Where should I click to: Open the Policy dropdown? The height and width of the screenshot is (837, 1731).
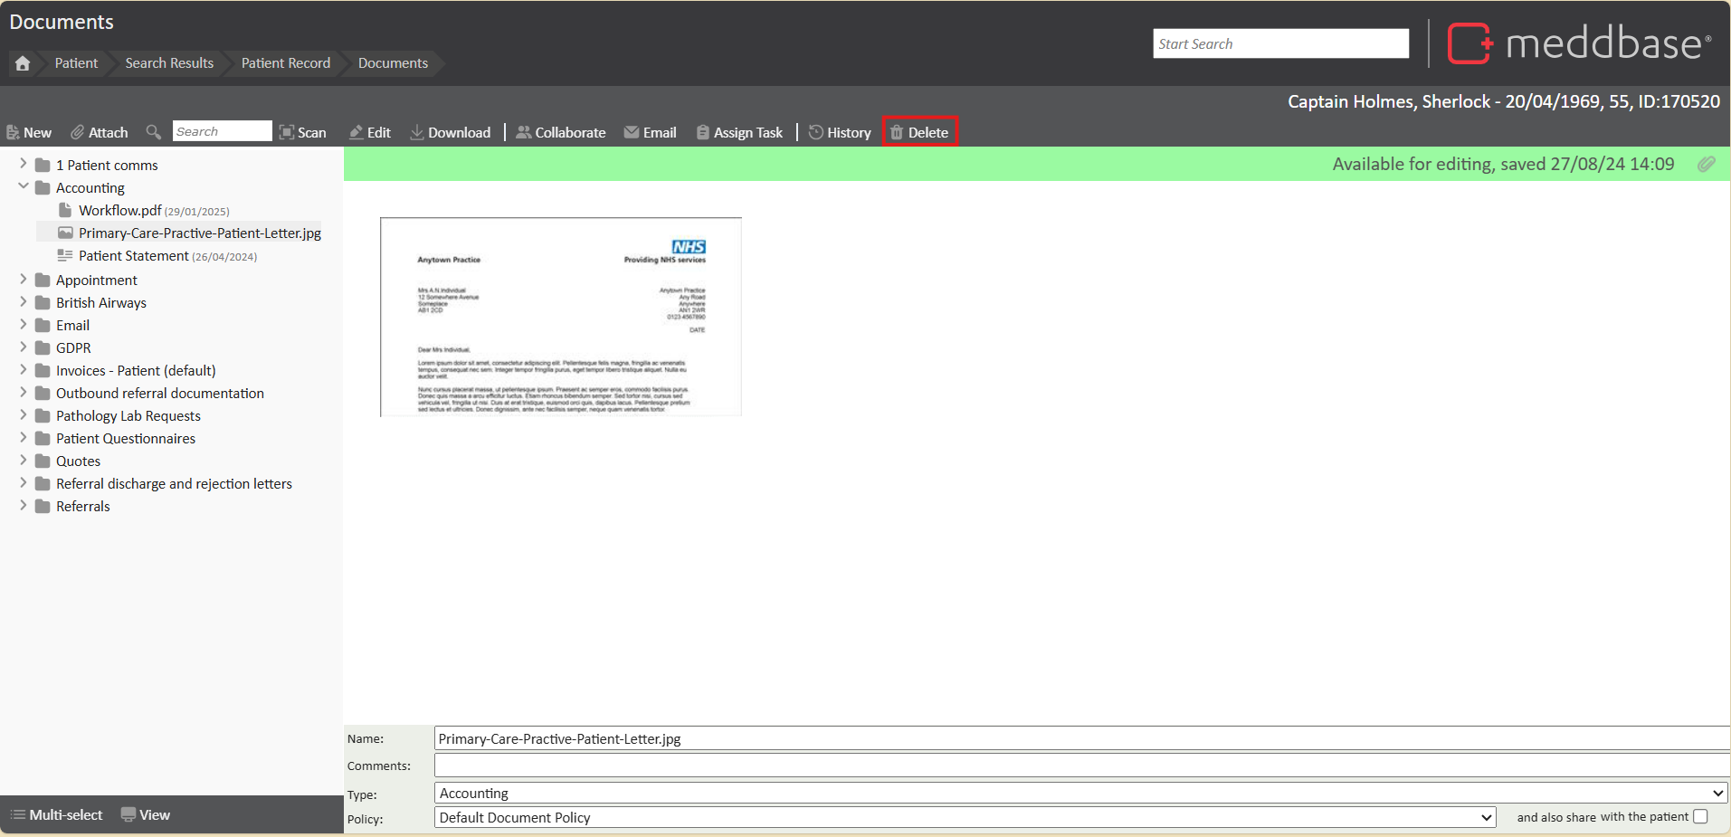pos(965,817)
